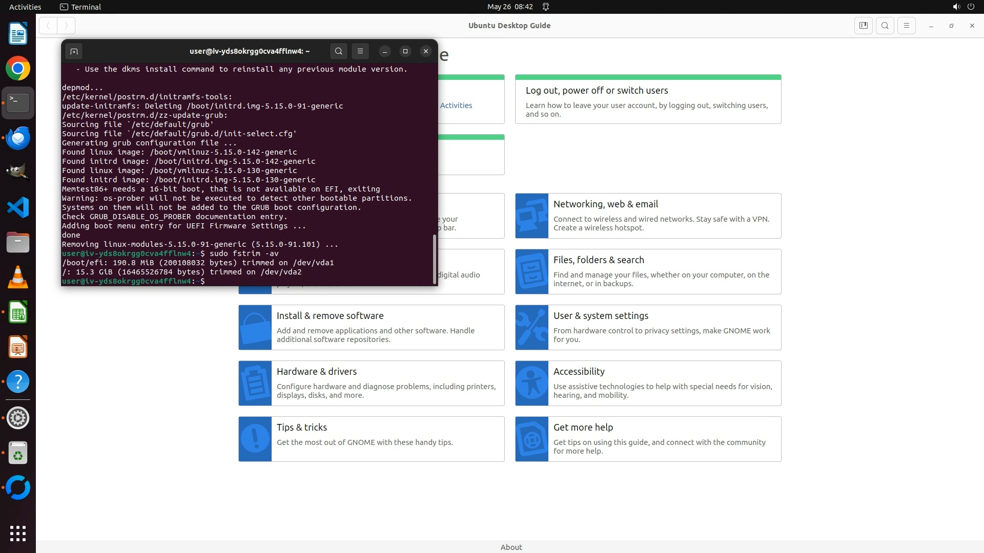The width and height of the screenshot is (984, 553).
Task: Open new terminal tab button
Action: (x=74, y=51)
